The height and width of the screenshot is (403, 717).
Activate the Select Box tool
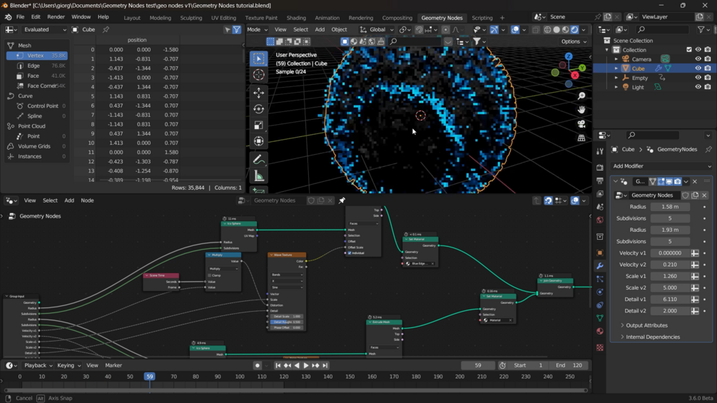[x=259, y=58]
